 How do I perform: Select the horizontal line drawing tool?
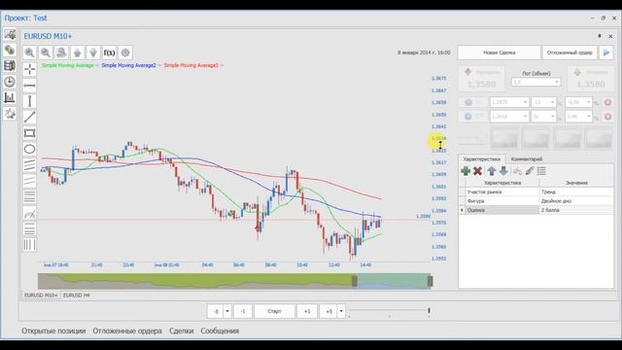pyautogui.click(x=30, y=85)
